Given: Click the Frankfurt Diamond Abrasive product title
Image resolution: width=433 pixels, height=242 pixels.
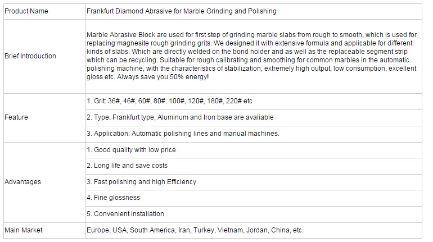Looking at the screenshot, I should 181,11.
